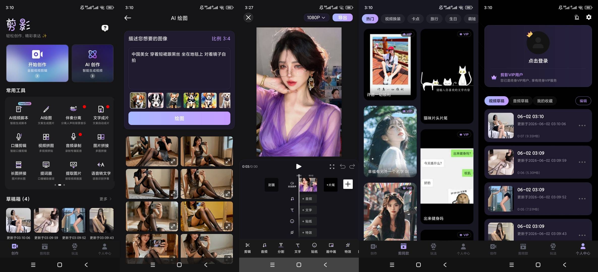
Task: Open the 萌娃 category tab
Action: point(472,19)
